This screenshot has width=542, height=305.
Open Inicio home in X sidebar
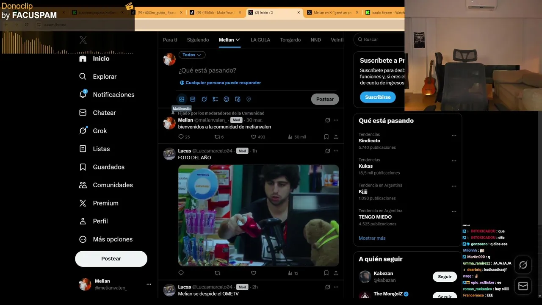click(94, 59)
